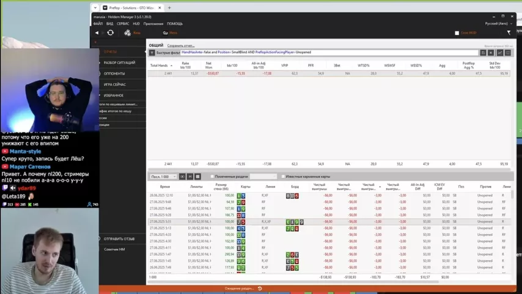The height and width of the screenshot is (294, 522).
Task: Open the table layout icon beside the filter
Action: (x=508, y=53)
